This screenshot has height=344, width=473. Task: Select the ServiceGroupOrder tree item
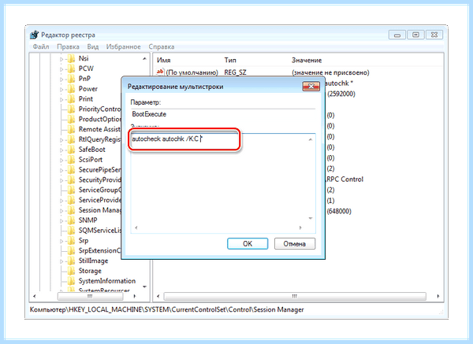99,190
